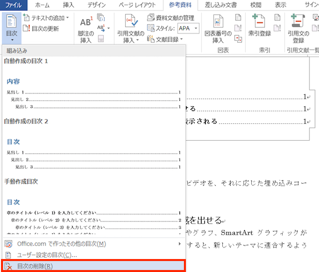
Task: Click the ユーザー設定の目次 document icon
Action: point(8,255)
